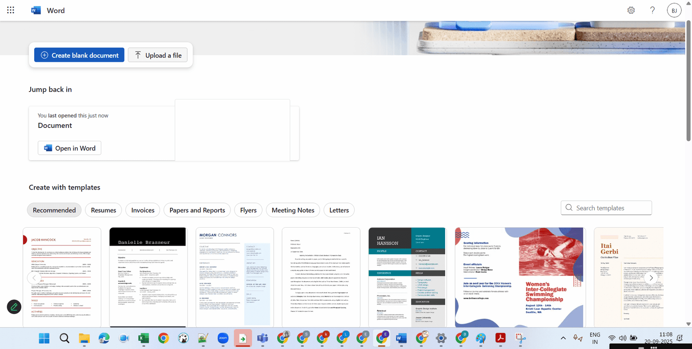692x349 pixels.
Task: Select the Invoices template category
Action: click(143, 210)
